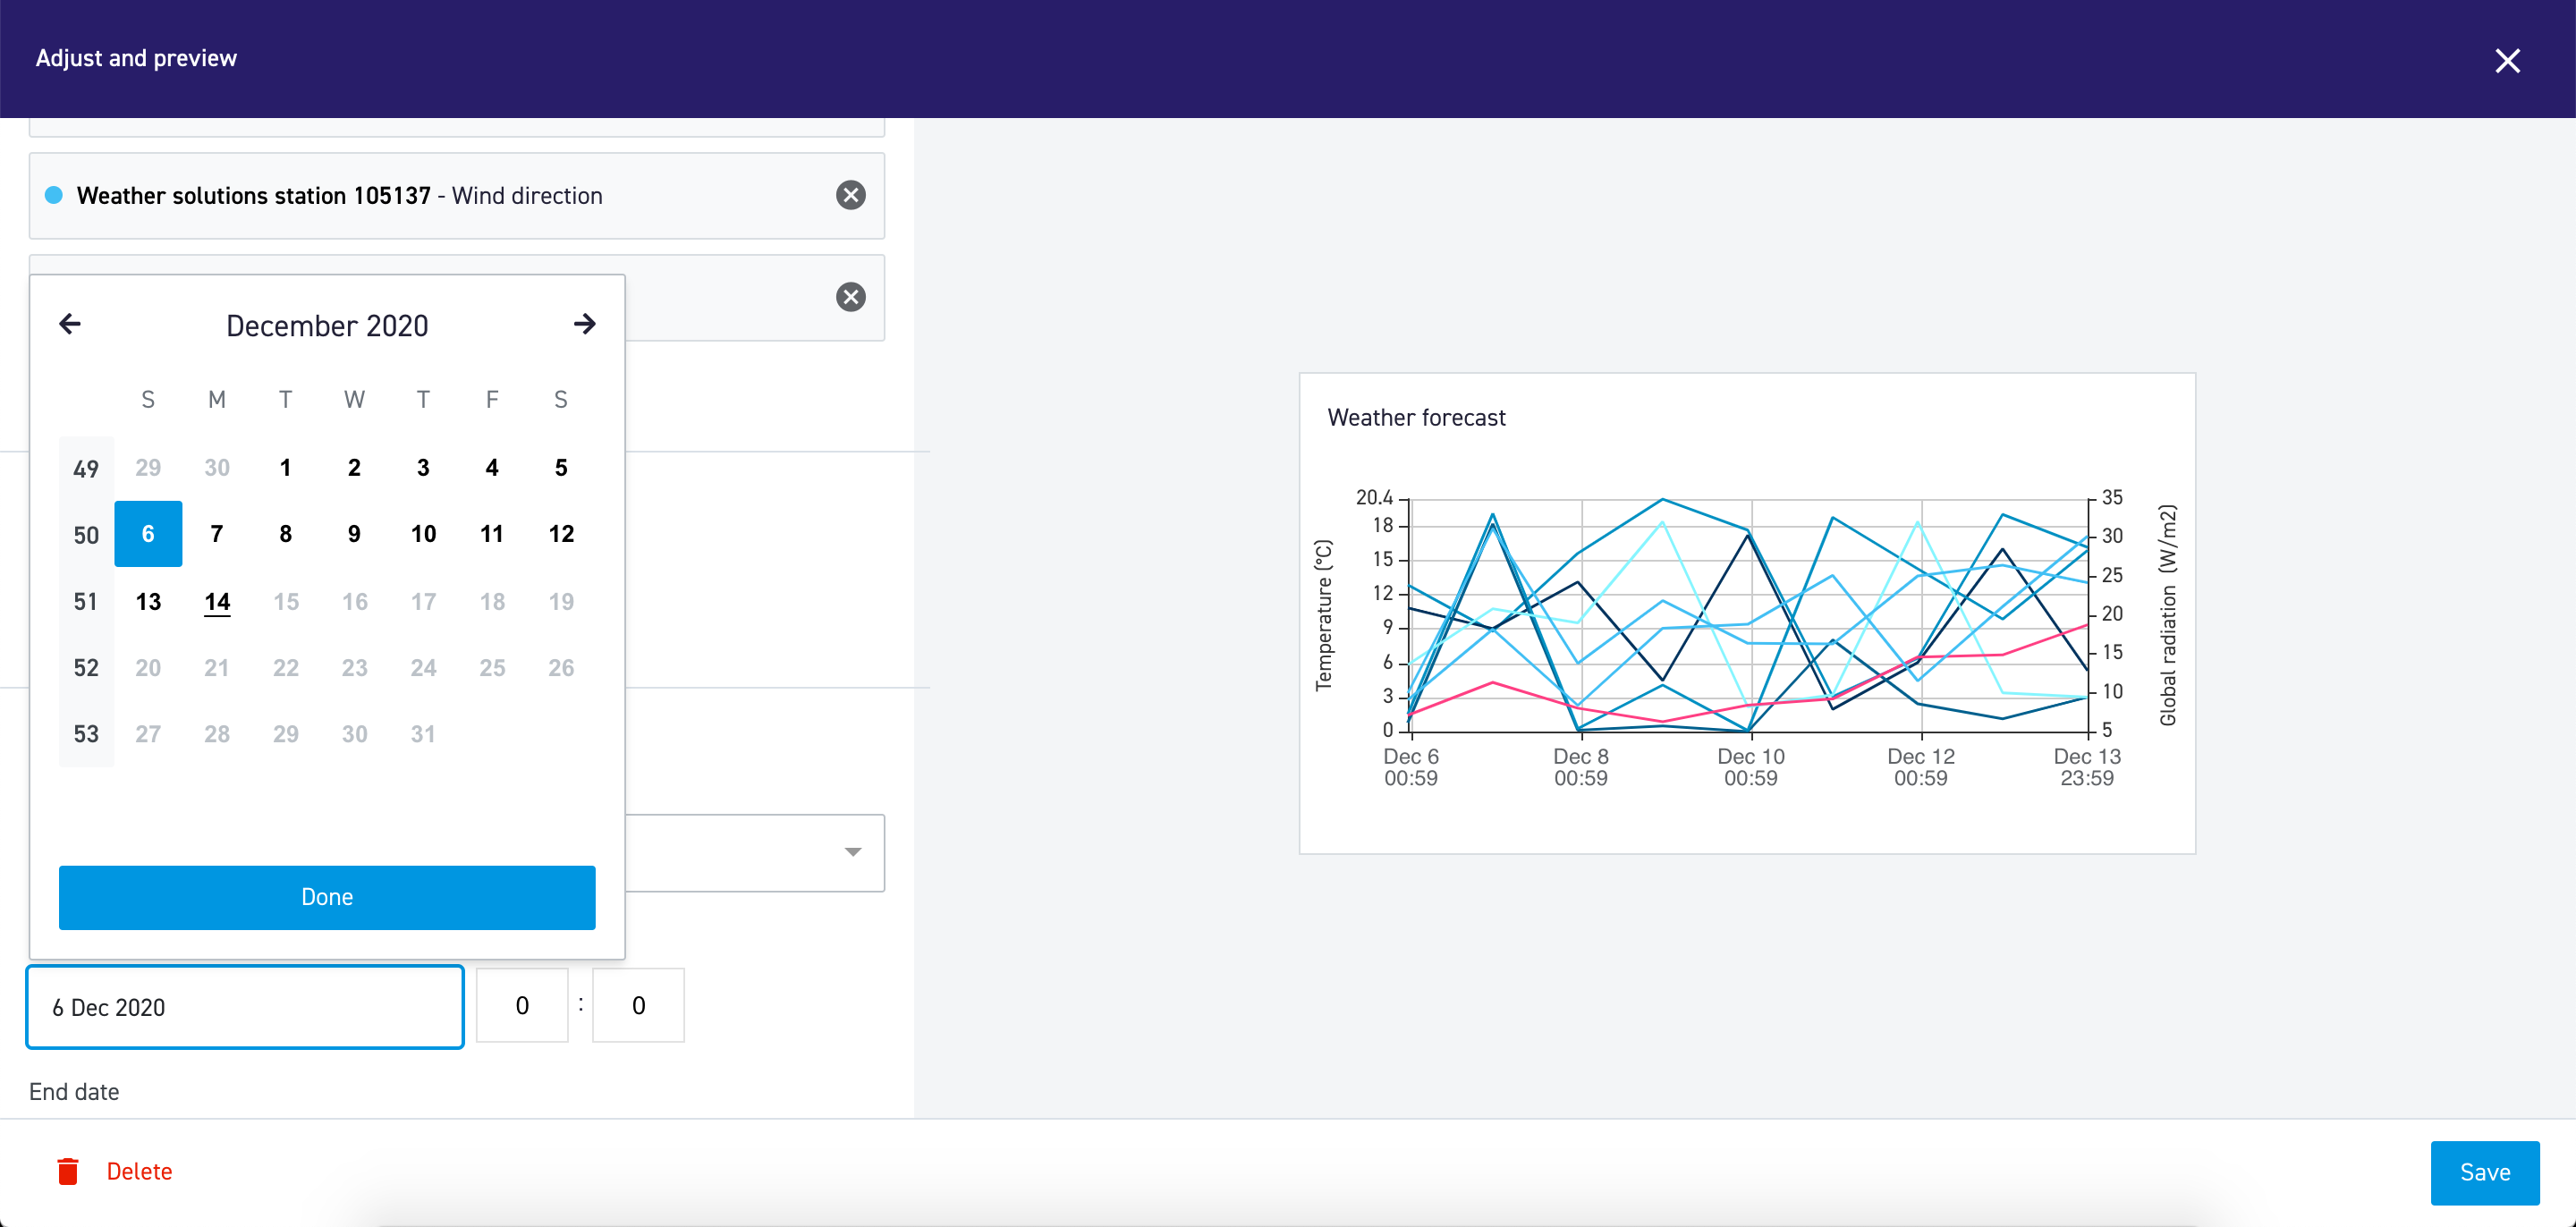Click the Global radiation (W/m2) axis label
Viewport: 2576px width, 1227px height.
2167,615
